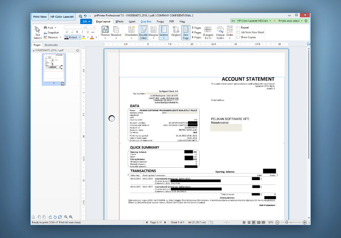Click the HP Color LaserJet button

[x=62, y=17]
